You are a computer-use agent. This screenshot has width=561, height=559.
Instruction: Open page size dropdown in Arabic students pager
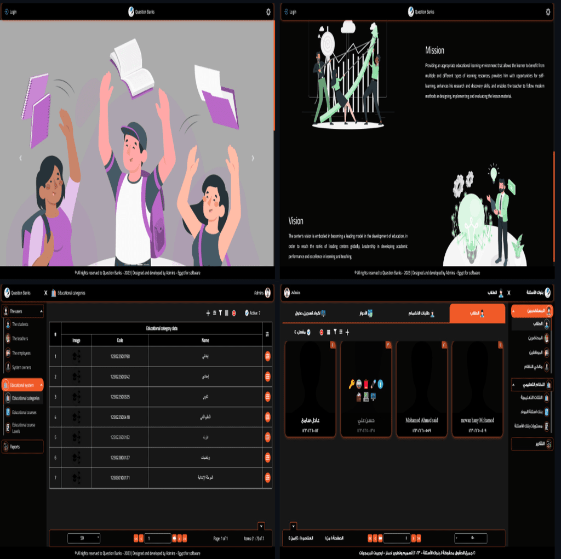[471, 538]
